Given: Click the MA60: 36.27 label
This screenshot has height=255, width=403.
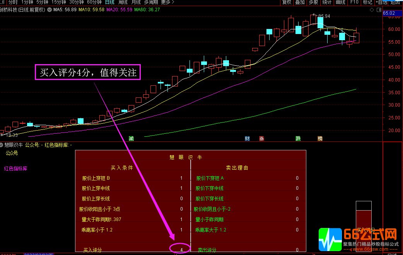Looking at the screenshot, I should [147, 10].
